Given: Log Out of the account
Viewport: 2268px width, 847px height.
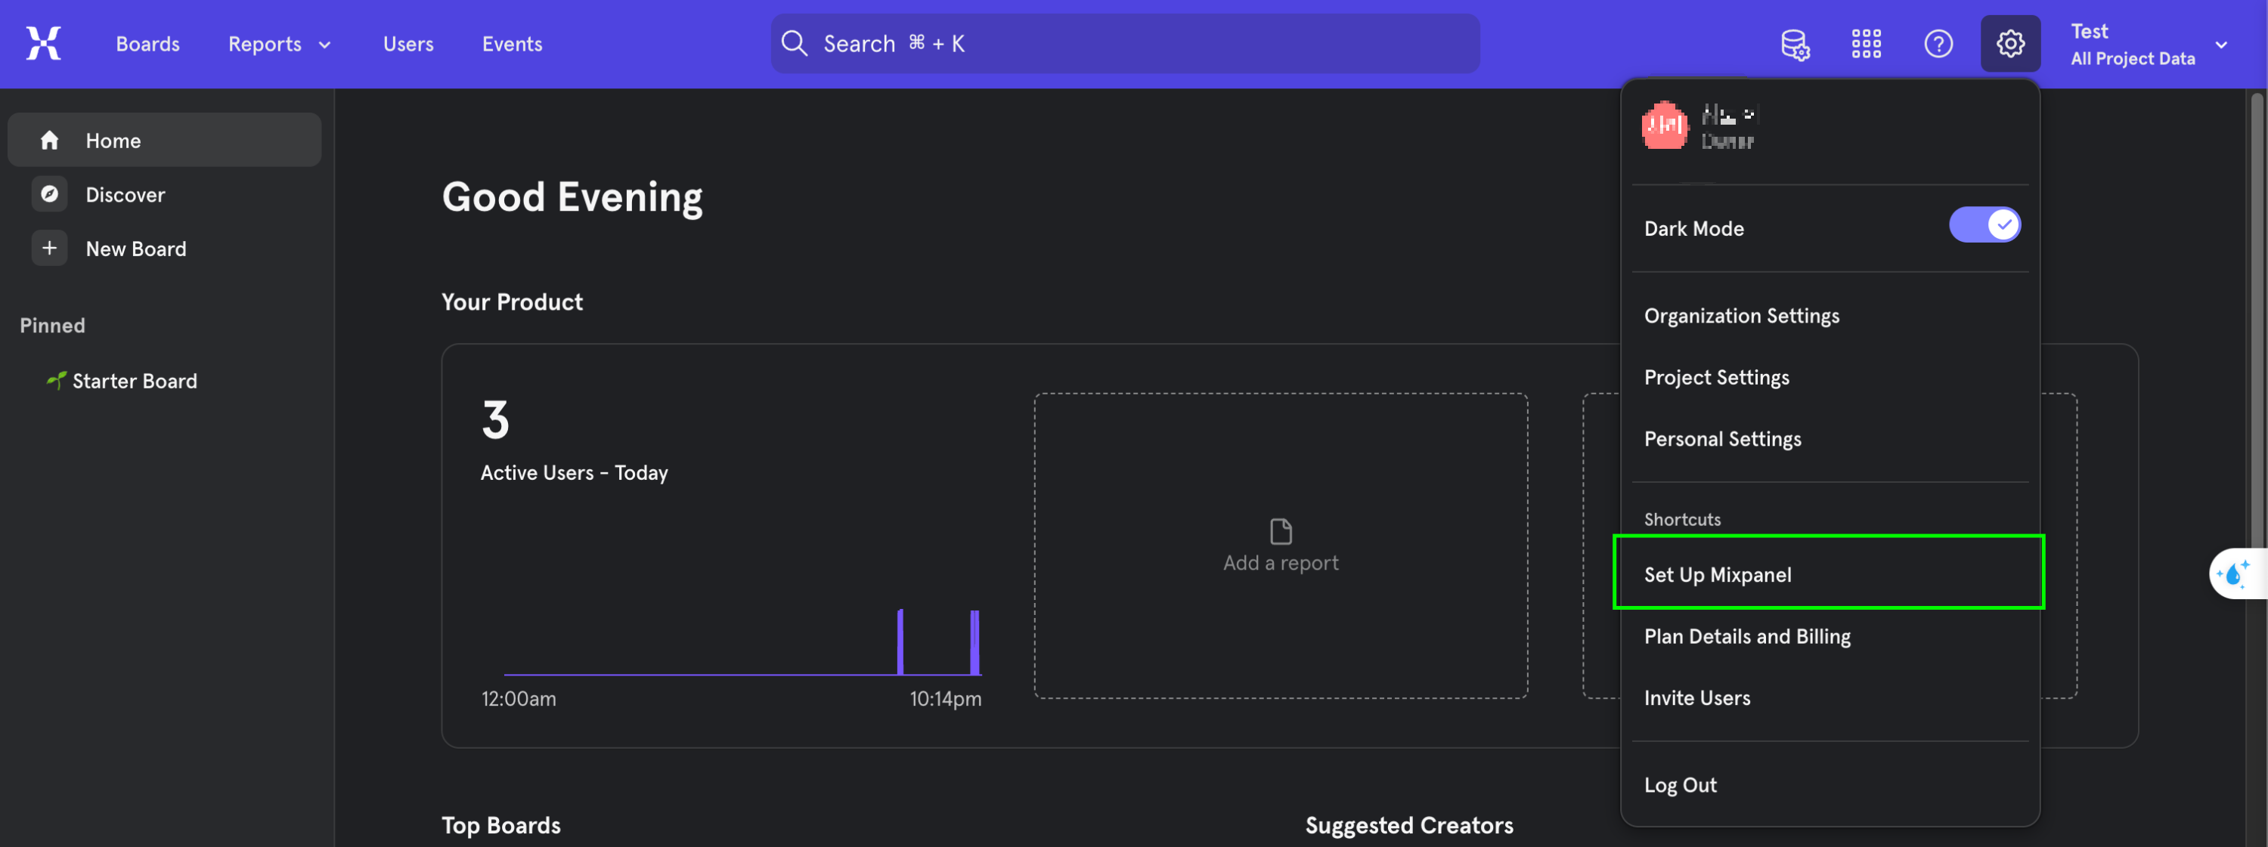Looking at the screenshot, I should coord(1681,784).
